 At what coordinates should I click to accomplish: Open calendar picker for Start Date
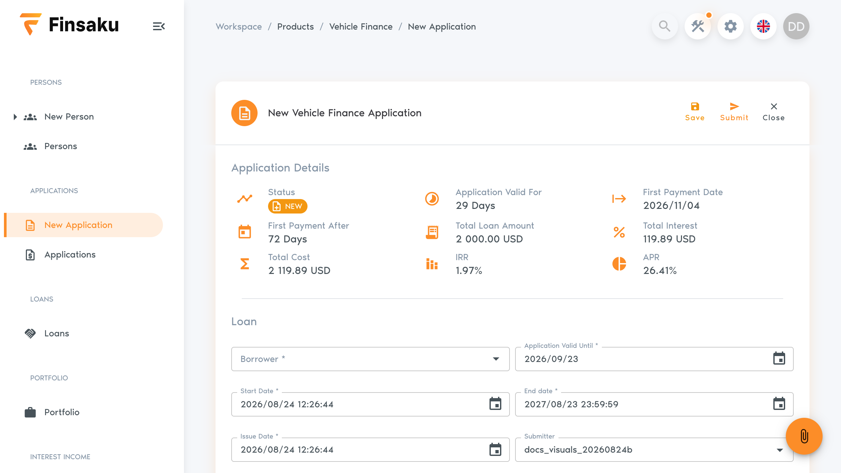pos(495,404)
